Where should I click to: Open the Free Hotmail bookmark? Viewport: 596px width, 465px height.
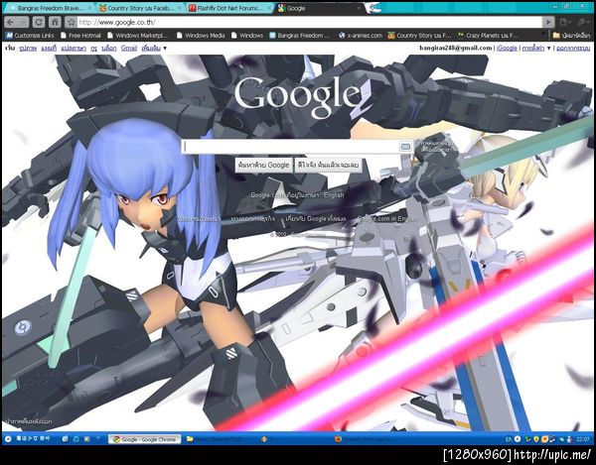click(x=80, y=36)
